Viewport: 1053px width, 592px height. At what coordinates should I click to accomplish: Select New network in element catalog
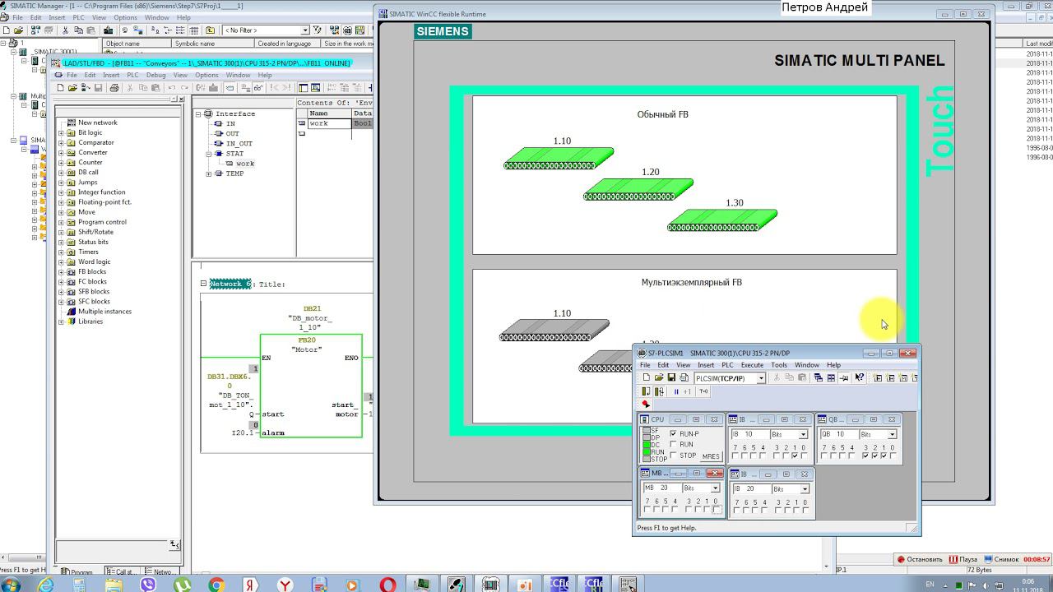click(97, 123)
